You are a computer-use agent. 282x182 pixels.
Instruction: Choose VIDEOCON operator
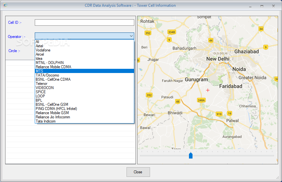click(84, 88)
